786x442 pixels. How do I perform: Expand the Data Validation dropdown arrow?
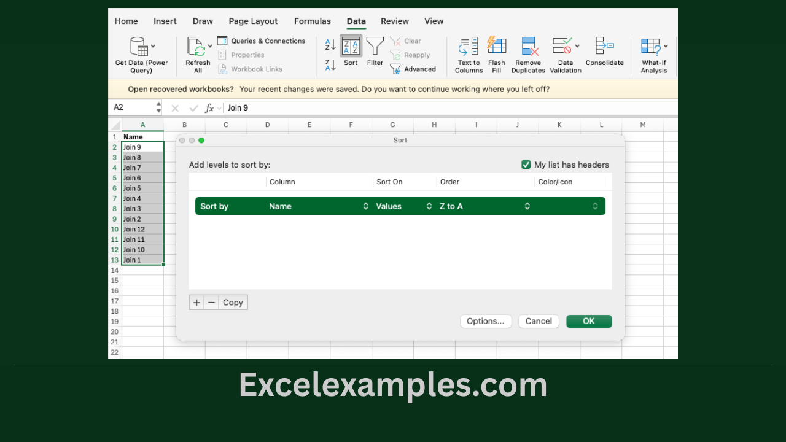point(577,46)
